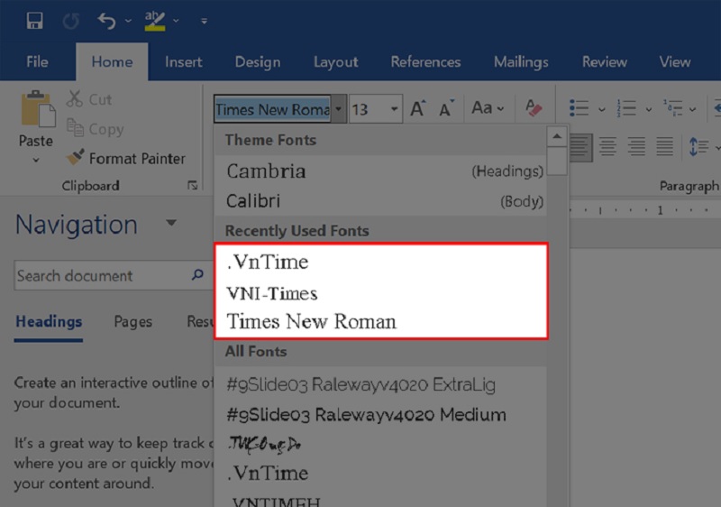Viewport: 721px width, 507px height.
Task: Switch to the Design tab
Action: coord(258,61)
